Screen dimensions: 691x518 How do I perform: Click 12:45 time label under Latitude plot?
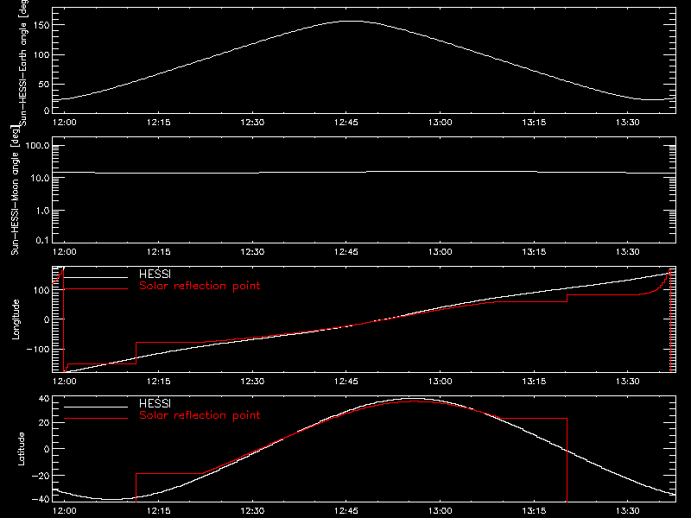coord(346,510)
